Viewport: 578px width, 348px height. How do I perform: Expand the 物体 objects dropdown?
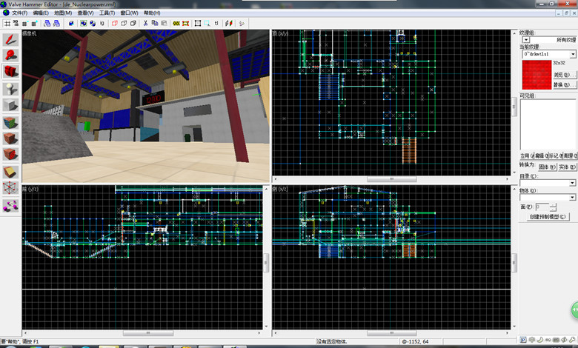pos(572,198)
